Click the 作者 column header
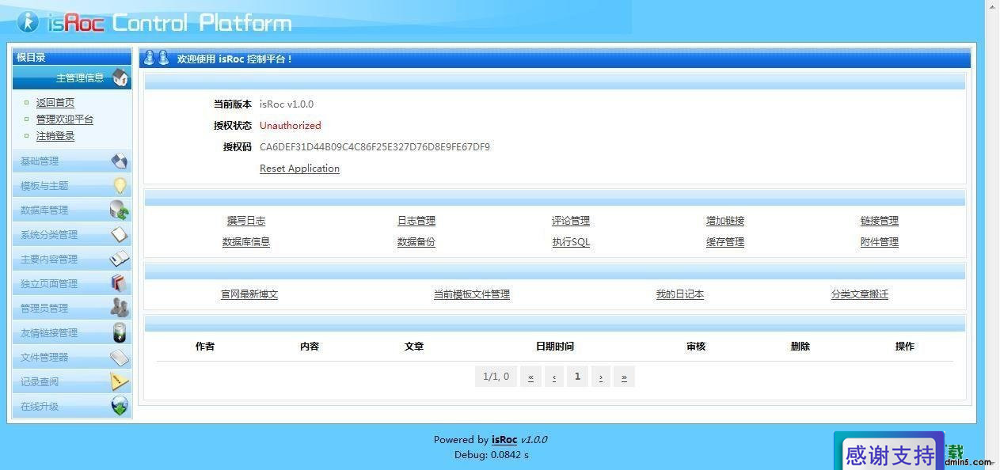 click(205, 347)
